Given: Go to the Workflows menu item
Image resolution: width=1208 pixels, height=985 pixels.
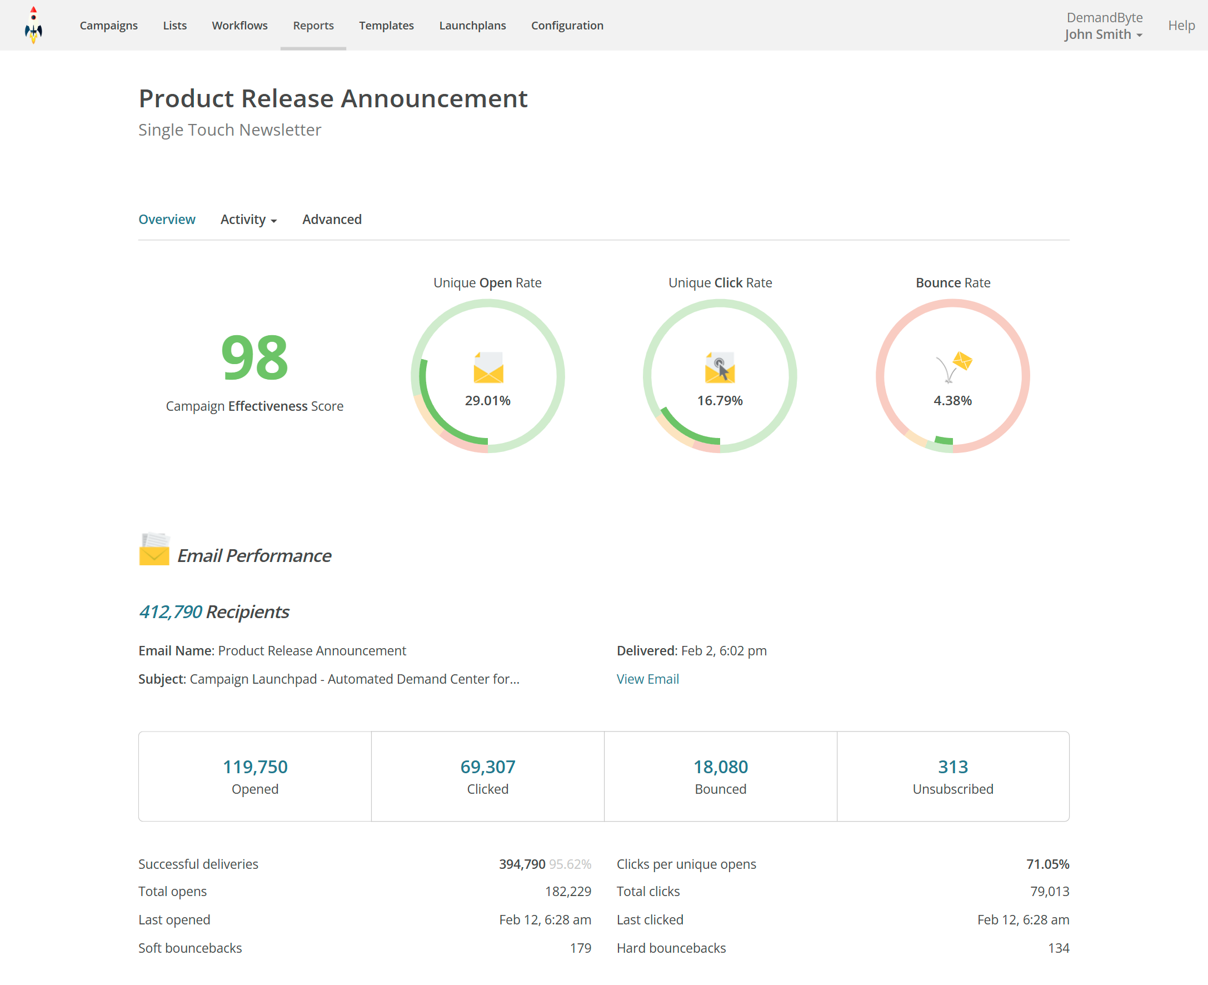Looking at the screenshot, I should point(239,26).
